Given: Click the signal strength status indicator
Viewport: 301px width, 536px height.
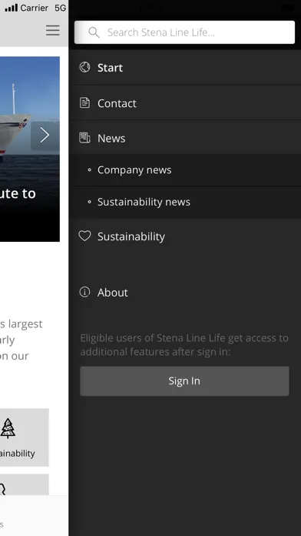Looking at the screenshot, I should [11, 8].
